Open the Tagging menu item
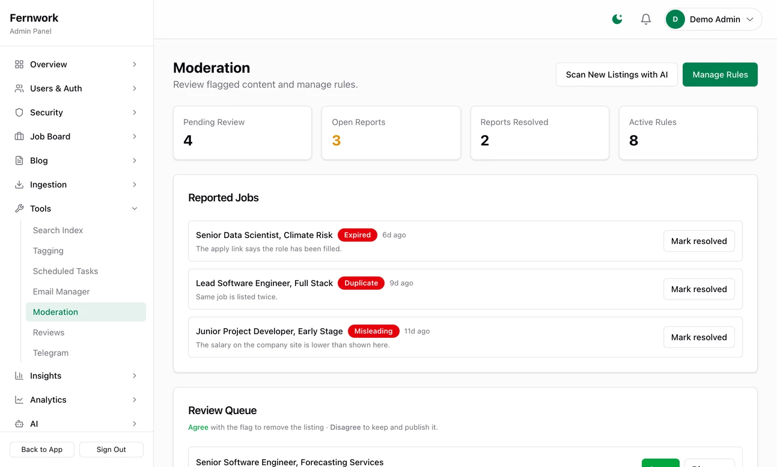This screenshot has width=777, height=467. [86, 251]
